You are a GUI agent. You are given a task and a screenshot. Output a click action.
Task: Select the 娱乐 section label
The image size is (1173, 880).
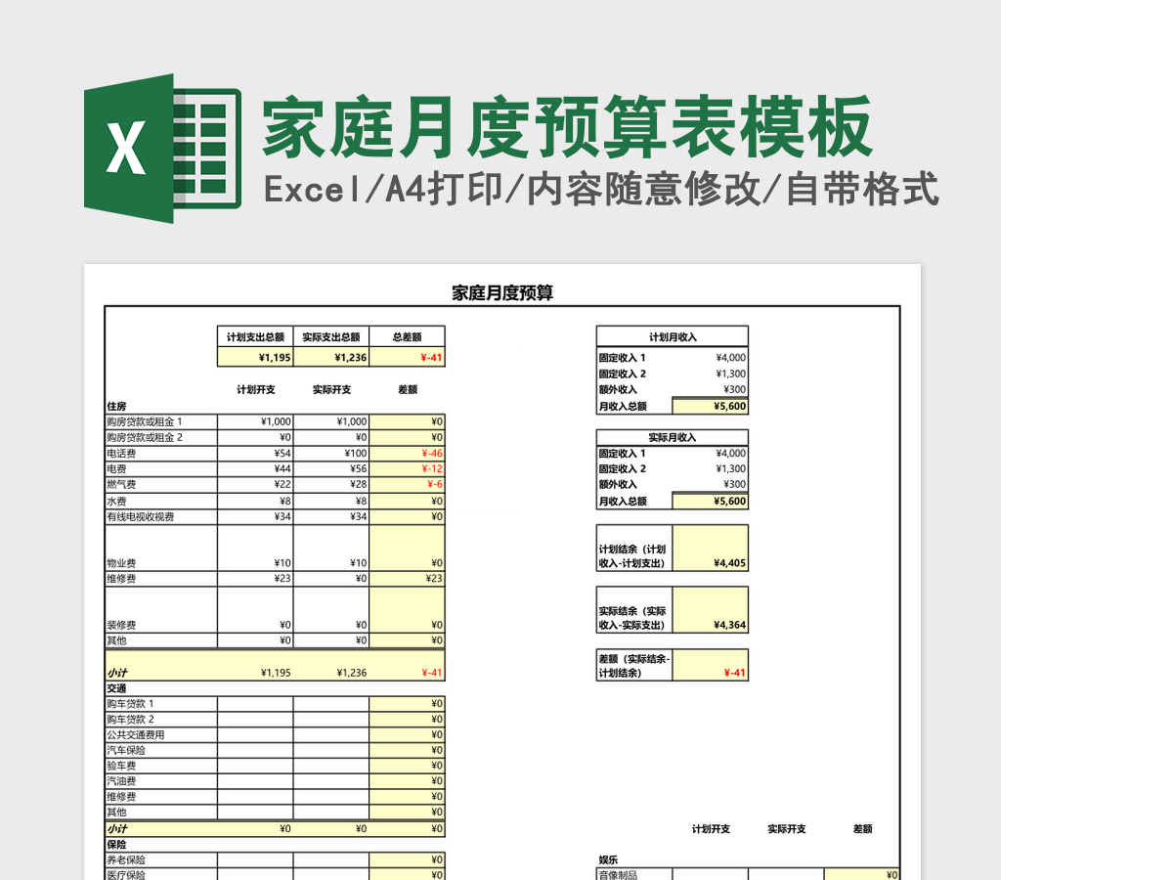[609, 859]
